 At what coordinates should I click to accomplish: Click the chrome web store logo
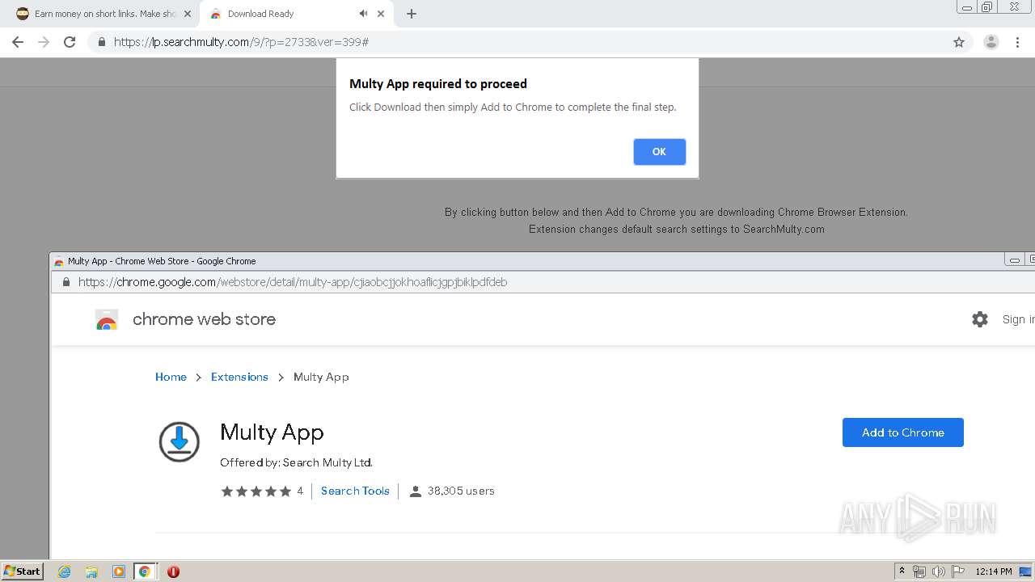pos(107,320)
